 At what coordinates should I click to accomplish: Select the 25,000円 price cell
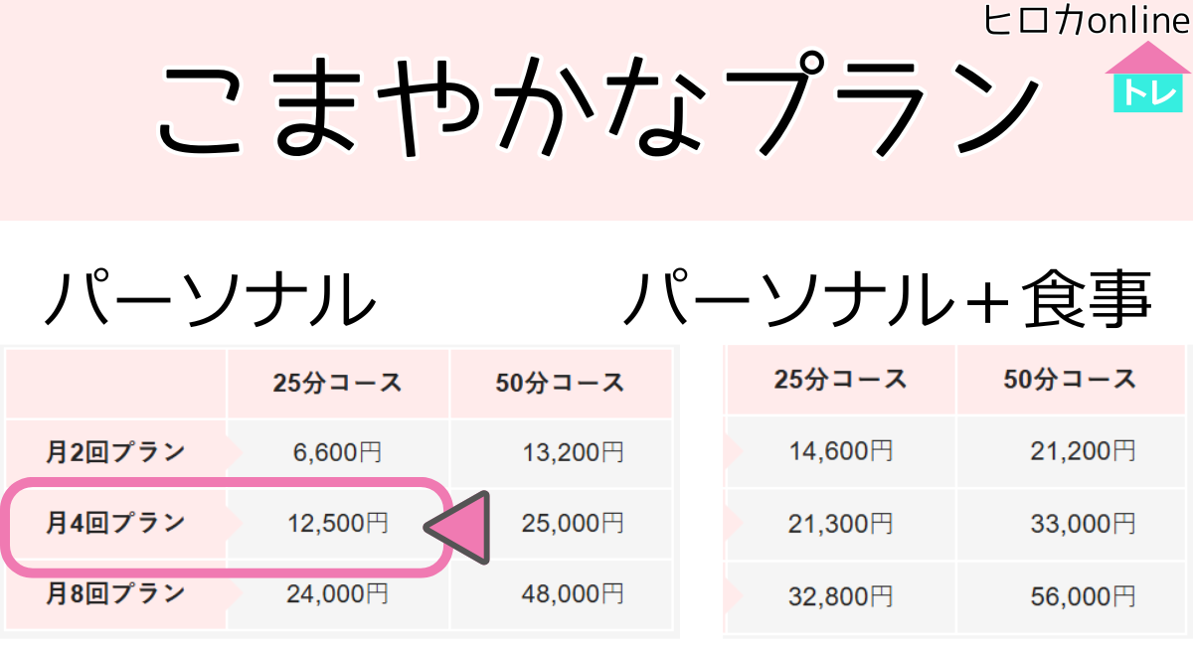[574, 524]
